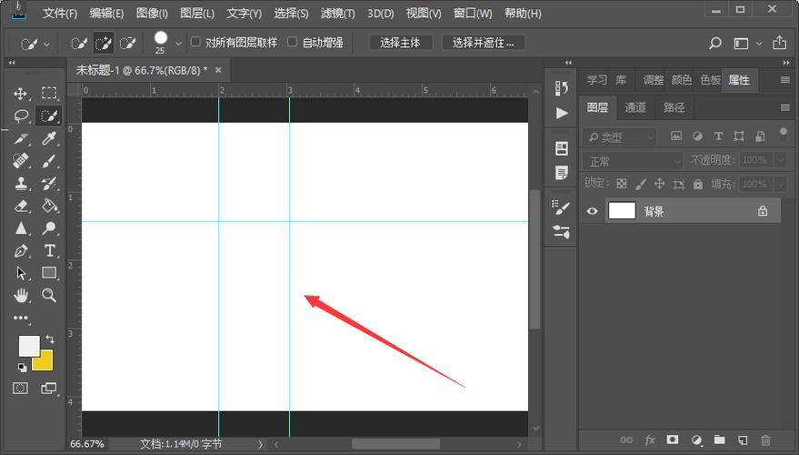Select the Brush tool
The height and width of the screenshot is (455, 799).
(x=49, y=161)
